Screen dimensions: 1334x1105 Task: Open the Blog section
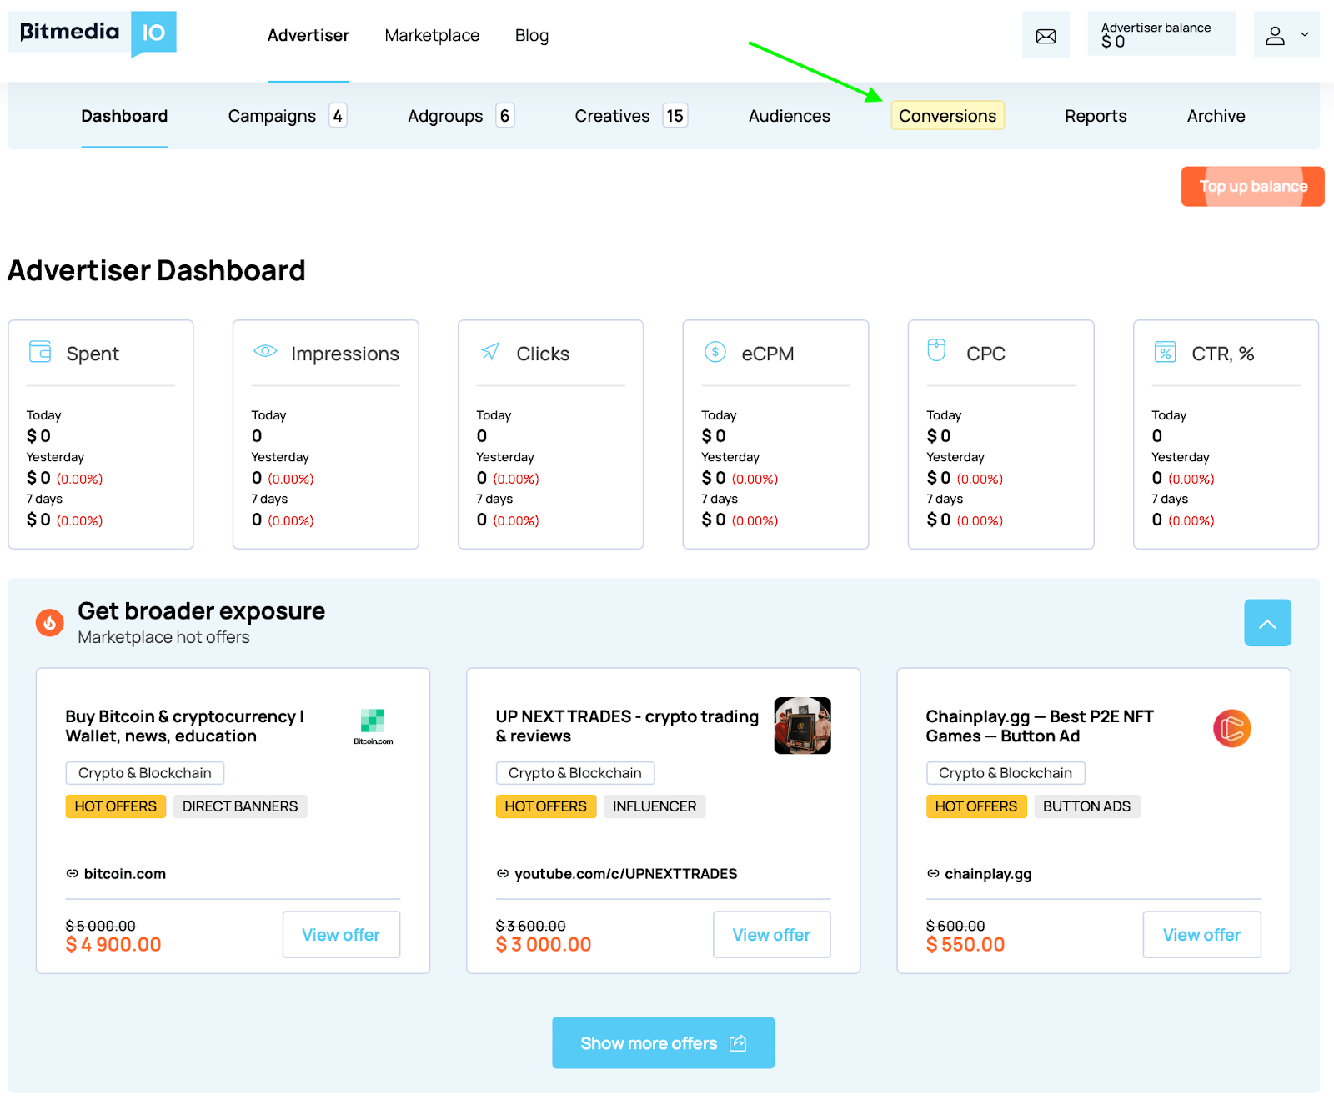pyautogui.click(x=531, y=35)
